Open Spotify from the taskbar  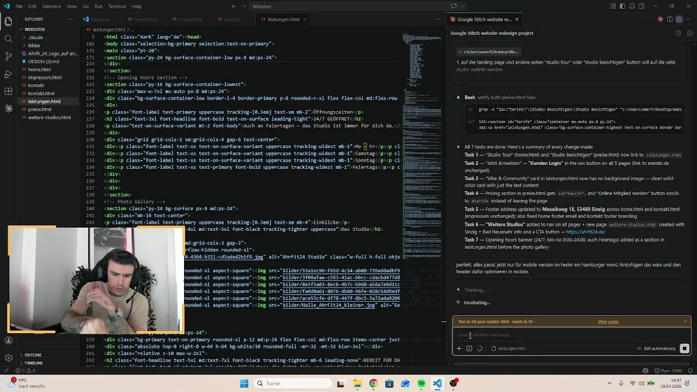click(421, 383)
